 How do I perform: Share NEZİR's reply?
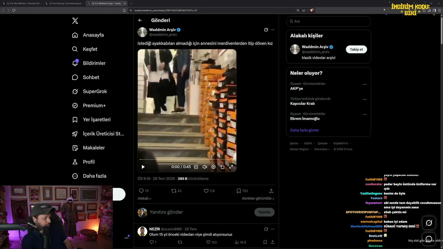coord(272,242)
